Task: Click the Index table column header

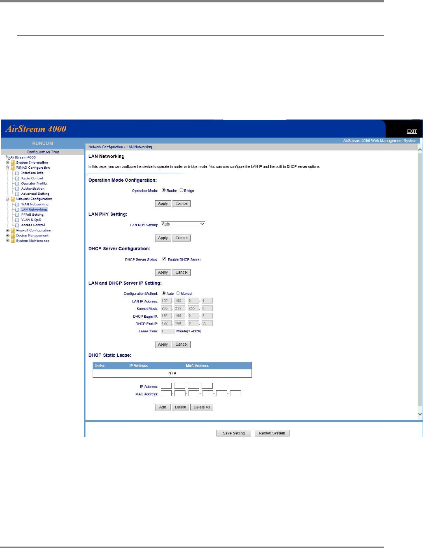Action: pos(100,365)
